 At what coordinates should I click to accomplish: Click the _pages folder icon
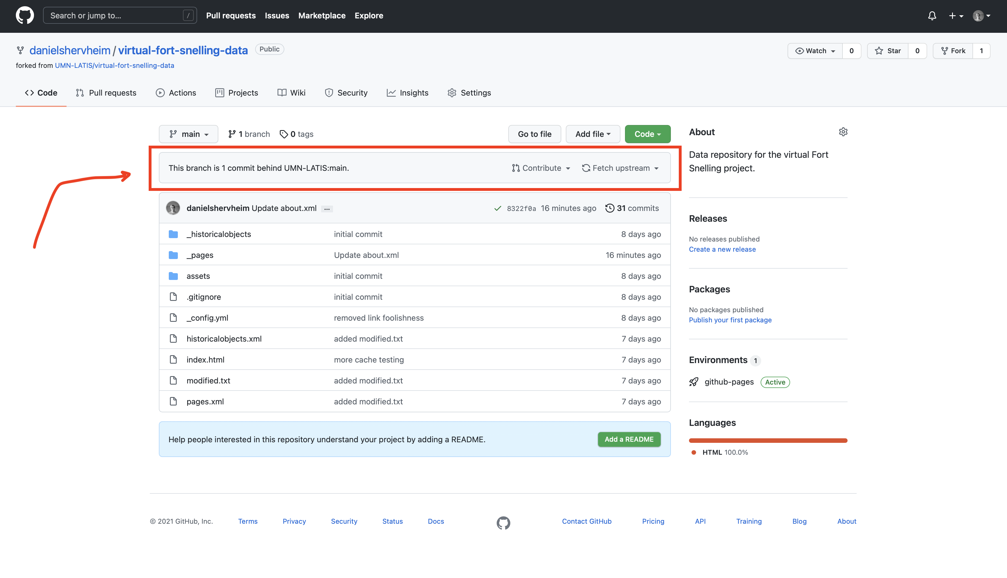tap(173, 255)
